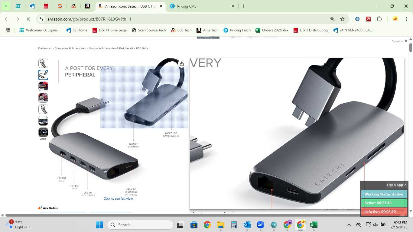Go back to previous page
This screenshot has height=232, width=413.
[7, 19]
